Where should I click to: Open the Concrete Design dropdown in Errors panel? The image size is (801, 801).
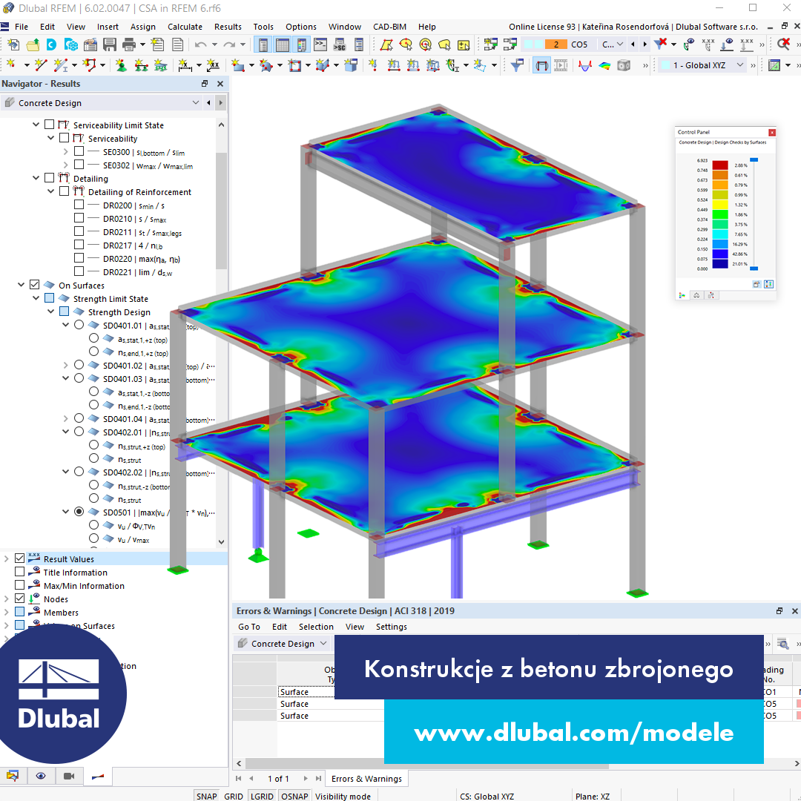pos(323,644)
